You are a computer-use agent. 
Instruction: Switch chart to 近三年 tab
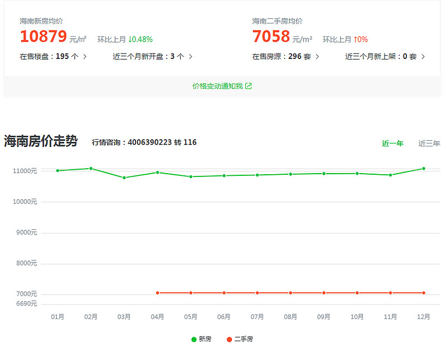429,144
